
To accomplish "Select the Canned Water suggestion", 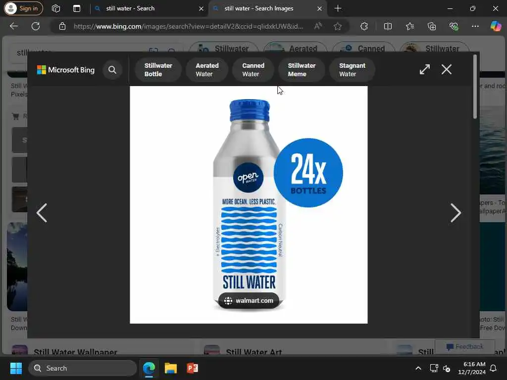I will point(253,70).
